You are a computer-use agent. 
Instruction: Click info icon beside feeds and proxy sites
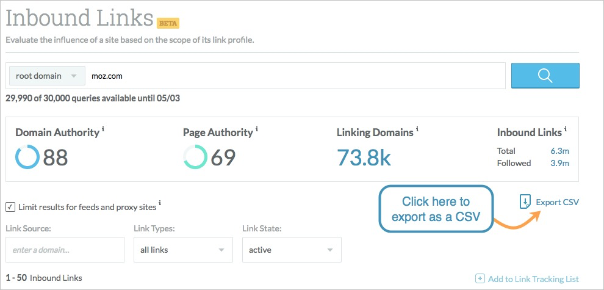(x=160, y=203)
